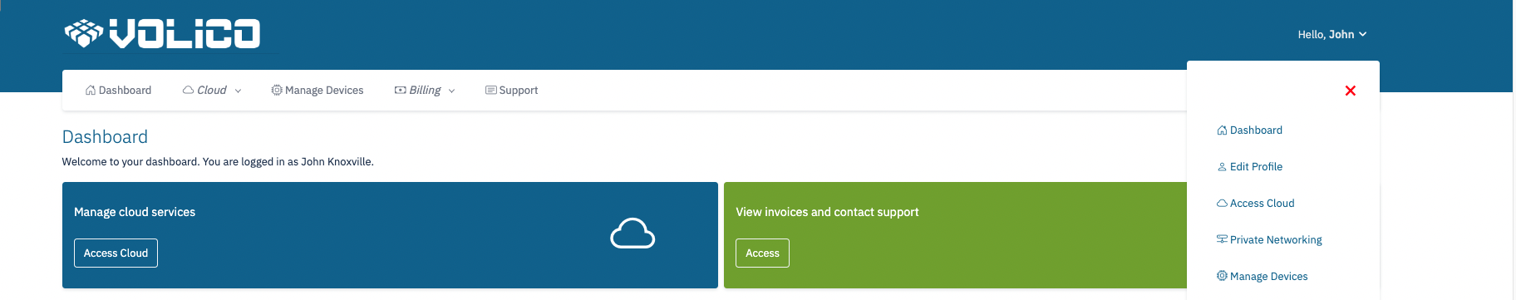1516x300 pixels.
Task: Open the Hello, John user dropdown
Action: [1332, 34]
